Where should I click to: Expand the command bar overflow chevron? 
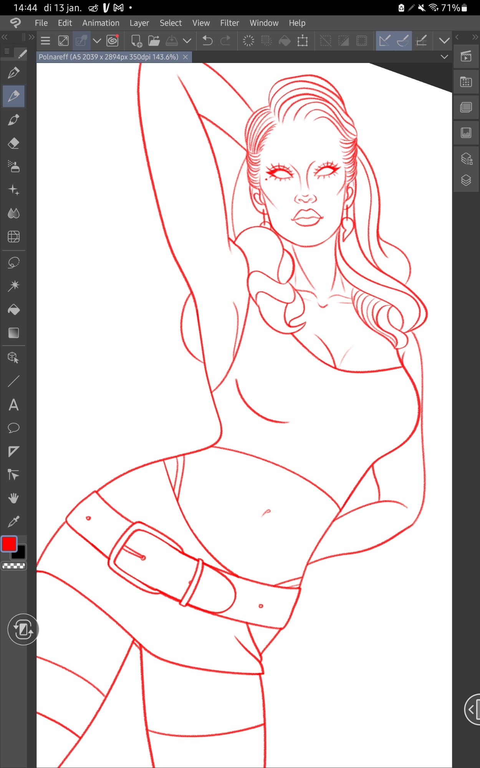444,41
